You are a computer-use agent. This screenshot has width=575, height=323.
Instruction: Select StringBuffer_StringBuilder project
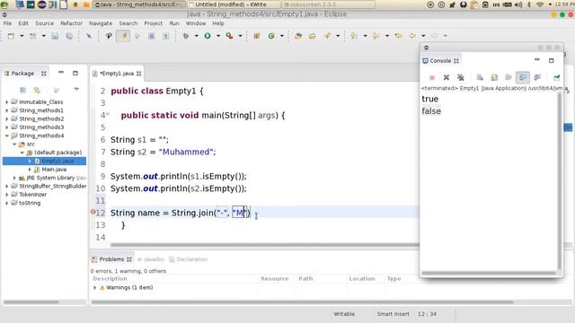coord(52,186)
